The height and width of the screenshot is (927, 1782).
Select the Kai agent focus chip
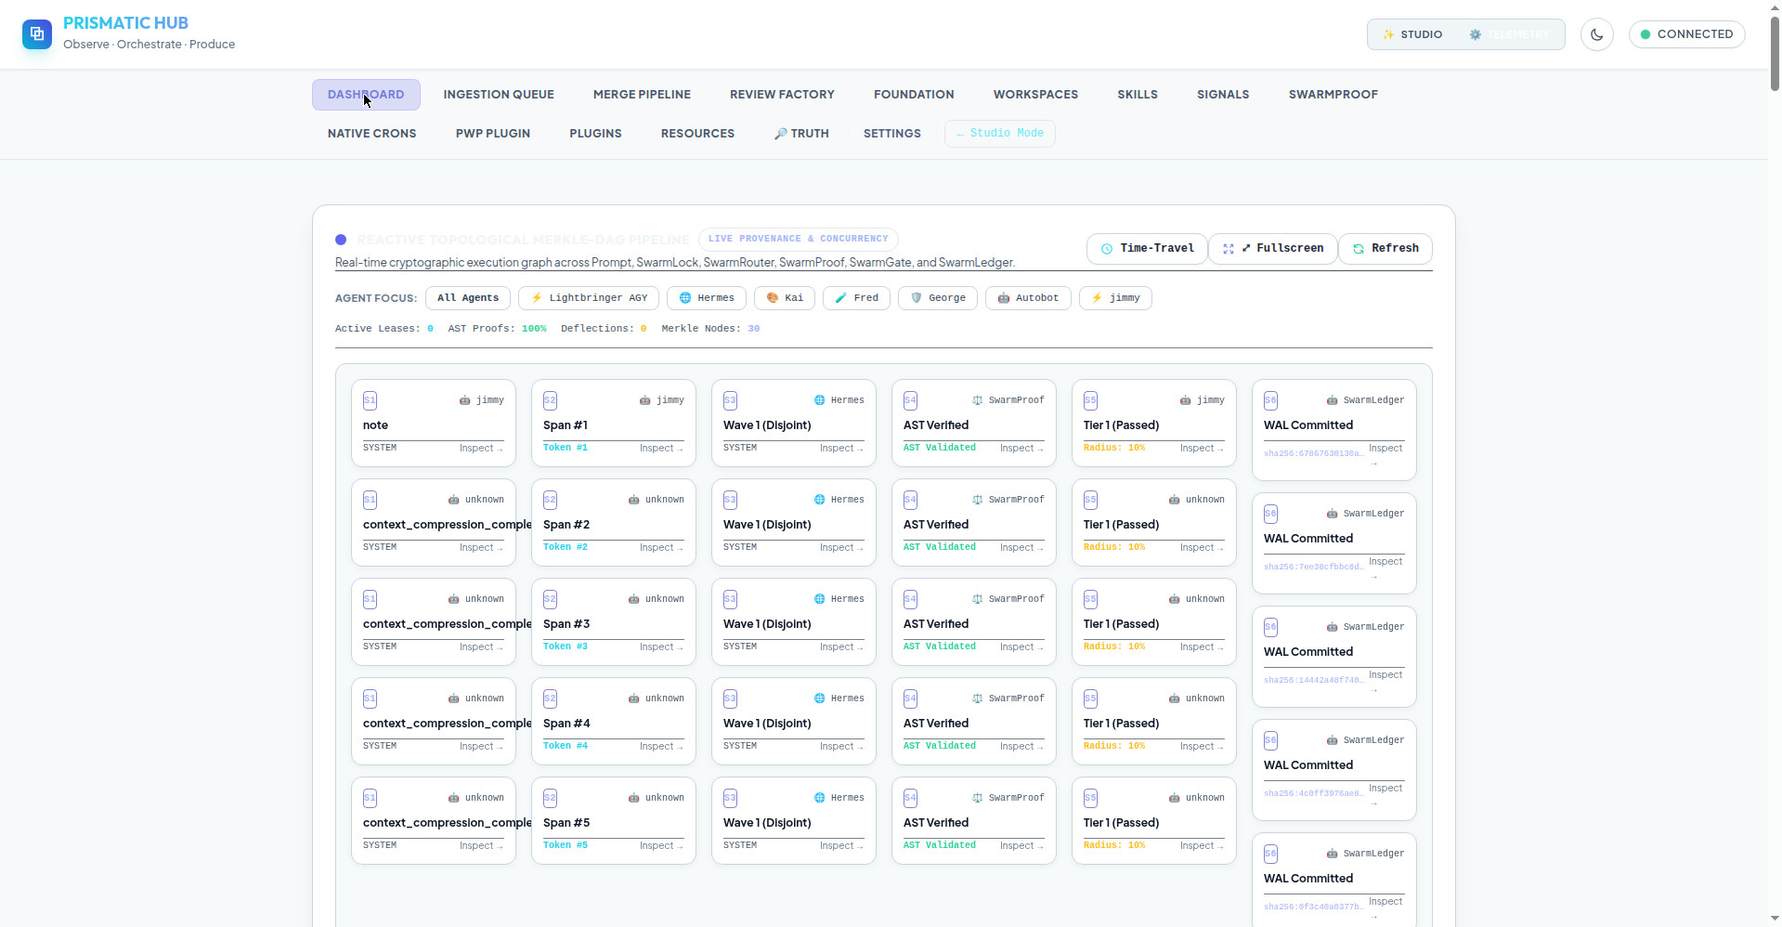tap(785, 298)
